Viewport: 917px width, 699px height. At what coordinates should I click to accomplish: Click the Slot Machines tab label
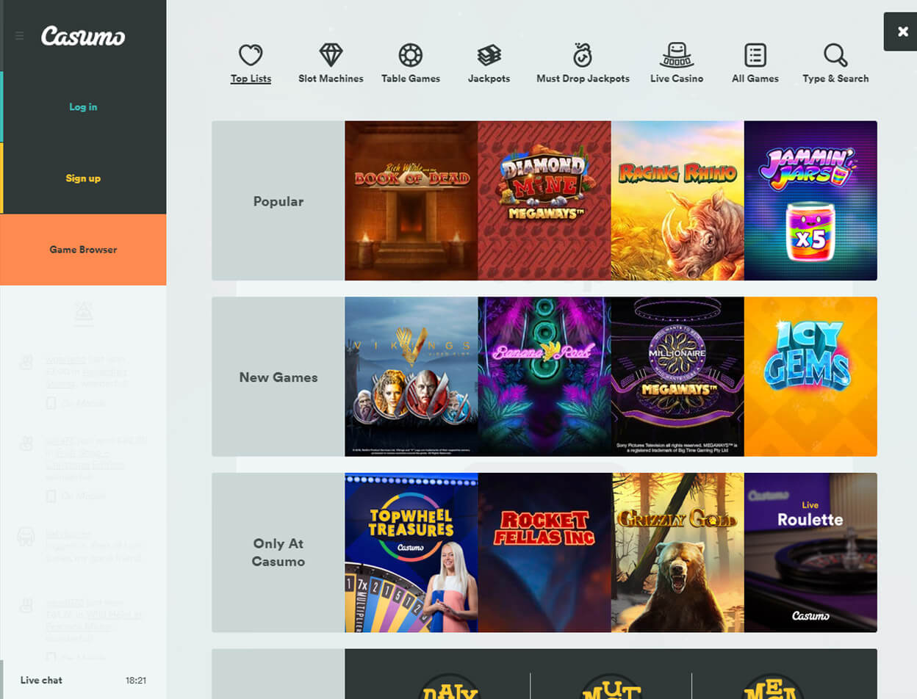[331, 79]
